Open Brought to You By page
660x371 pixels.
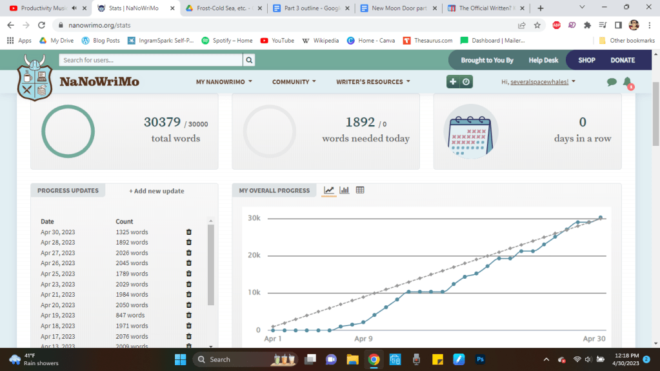click(x=487, y=60)
